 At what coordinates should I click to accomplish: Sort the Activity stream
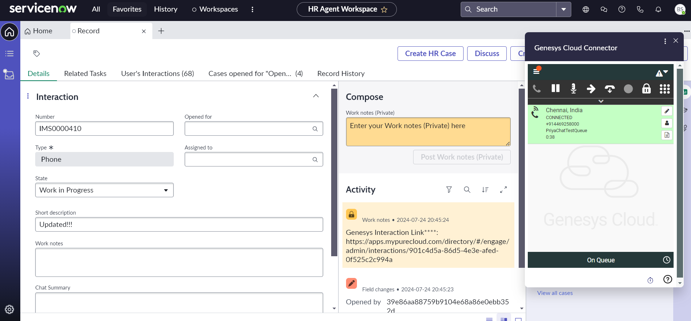(x=485, y=190)
